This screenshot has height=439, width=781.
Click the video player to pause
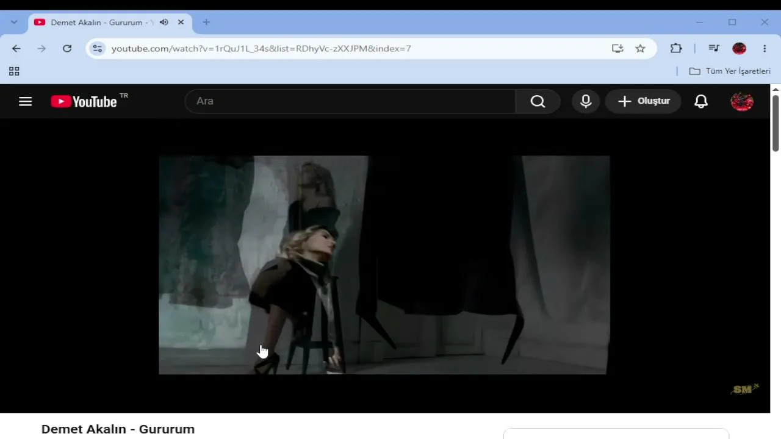(x=384, y=265)
